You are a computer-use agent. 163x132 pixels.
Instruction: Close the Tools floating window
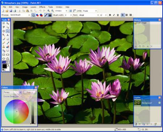(x=9, y=20)
